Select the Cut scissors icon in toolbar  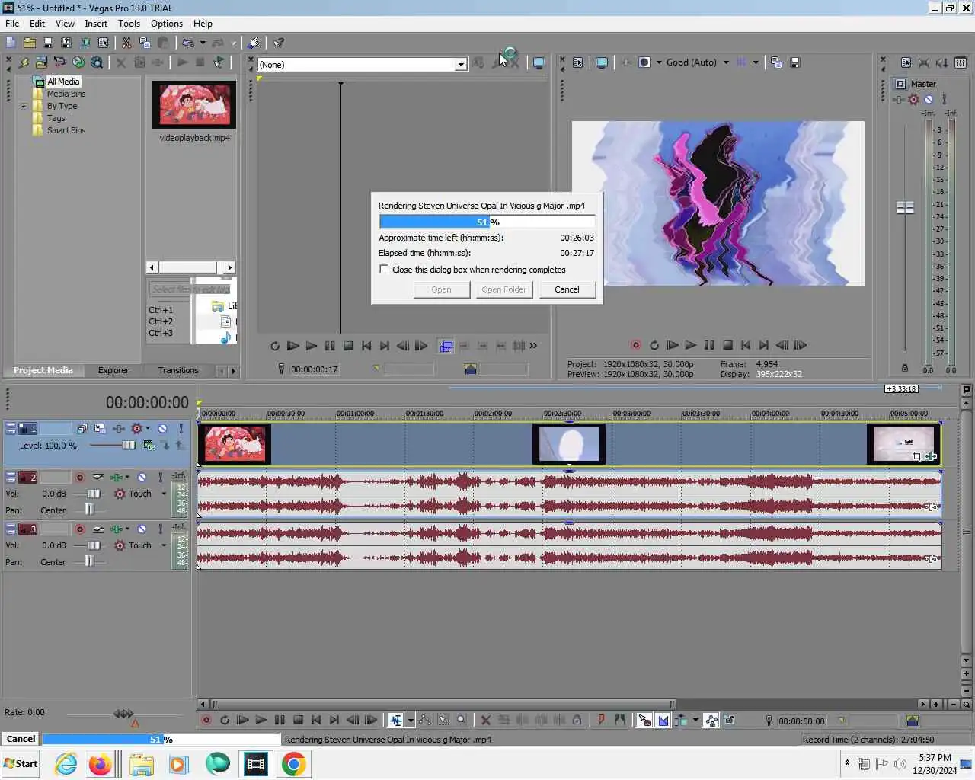point(126,43)
